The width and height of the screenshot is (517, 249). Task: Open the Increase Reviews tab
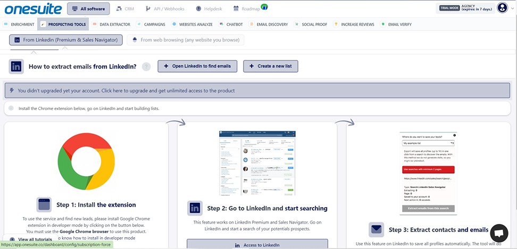(354, 24)
